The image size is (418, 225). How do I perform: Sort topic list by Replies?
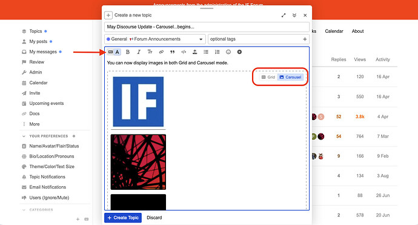[x=339, y=59]
